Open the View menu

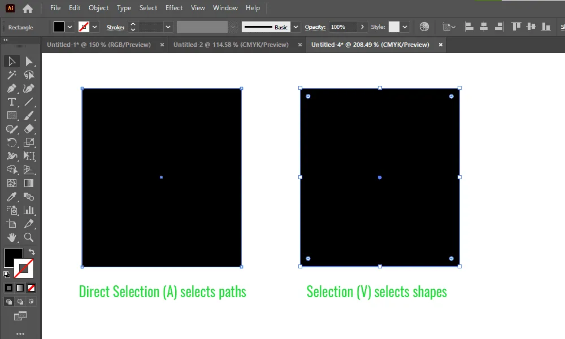(198, 7)
